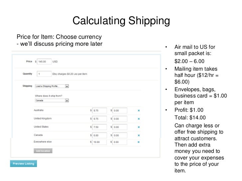242x181 pixels.
Task: Click the Add location button
Action: pos(43,151)
